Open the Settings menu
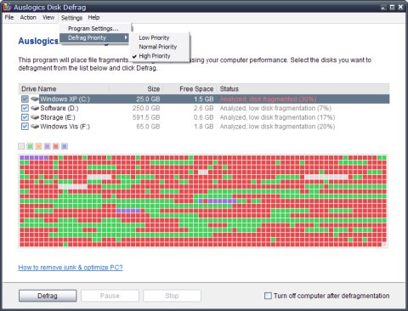408x311 pixels. pyautogui.click(x=71, y=18)
